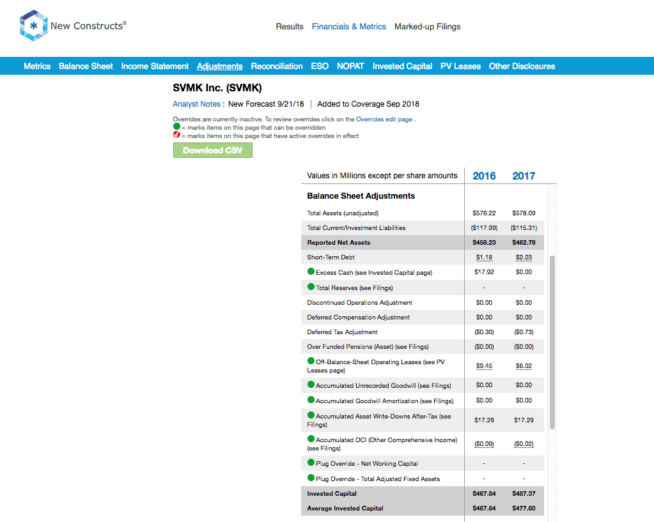Screen dimensions: 654x522
Task: Click 2017 Asset Write-Downs value $17.29
Action: [524, 420]
